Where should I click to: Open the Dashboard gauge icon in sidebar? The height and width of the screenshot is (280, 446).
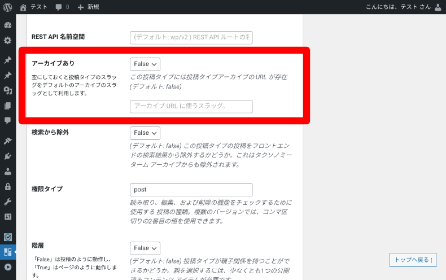(8, 25)
